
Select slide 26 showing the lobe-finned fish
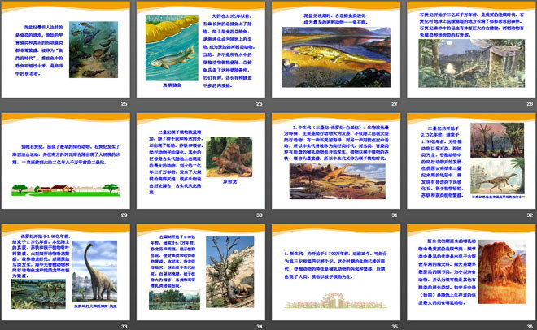[201, 50]
